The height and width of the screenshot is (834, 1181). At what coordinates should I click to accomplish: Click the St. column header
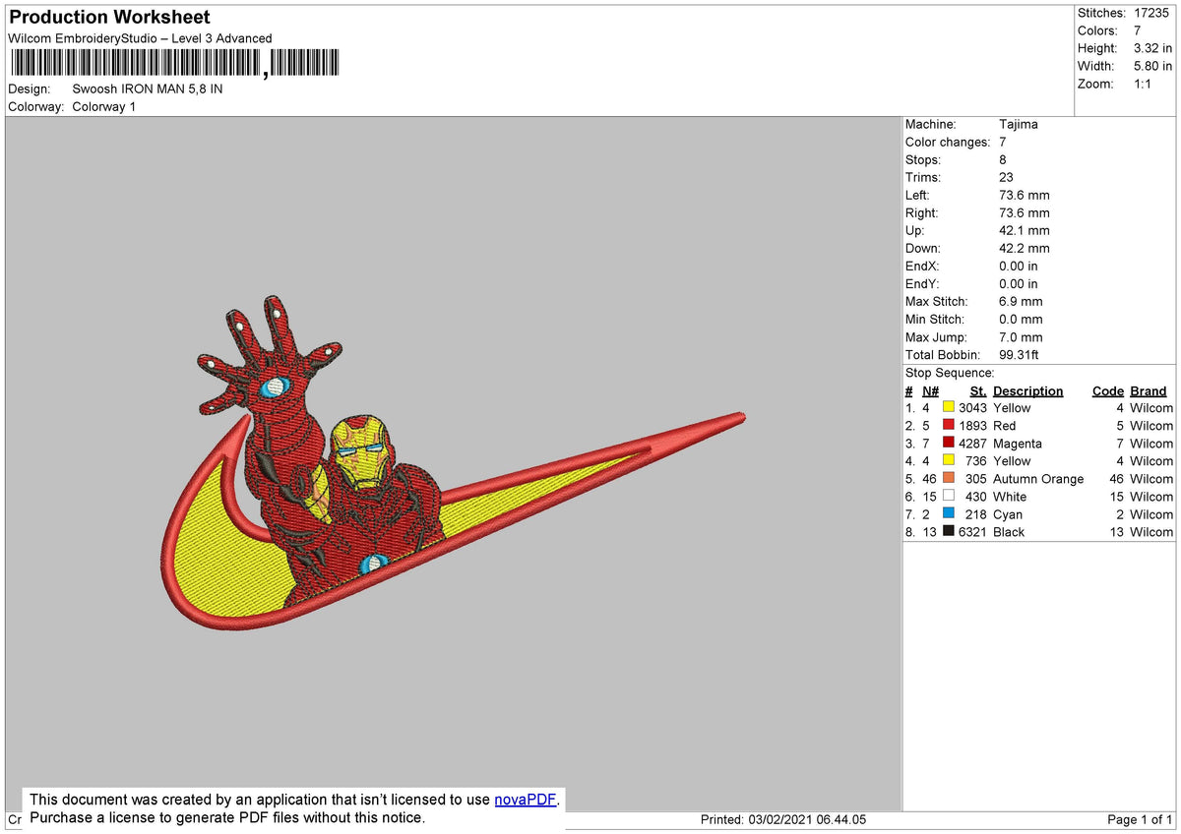pyautogui.click(x=977, y=390)
